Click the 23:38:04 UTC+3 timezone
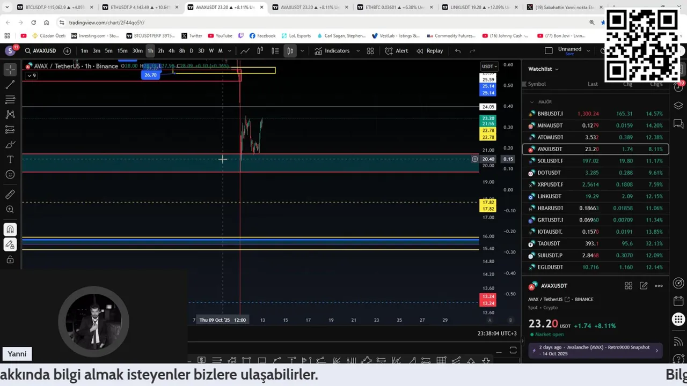The image size is (687, 386). pyautogui.click(x=497, y=333)
